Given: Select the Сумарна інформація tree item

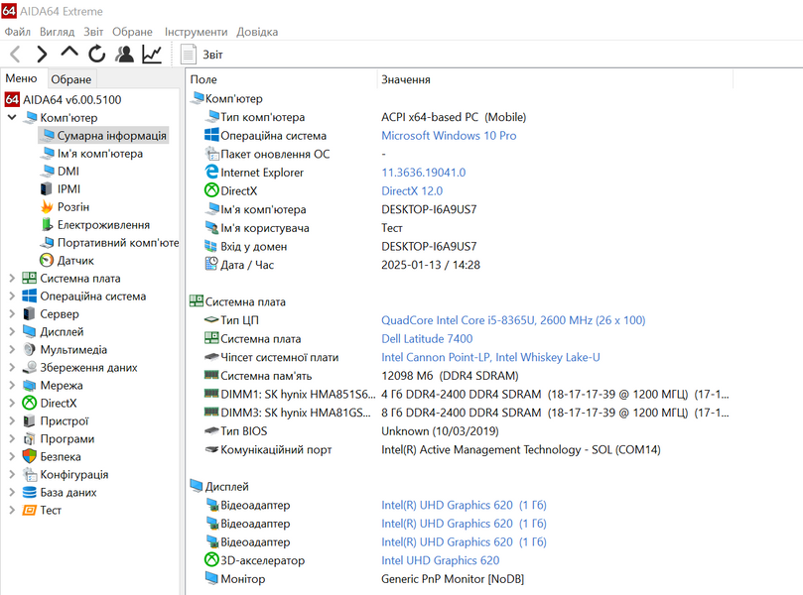Looking at the screenshot, I should tap(104, 135).
